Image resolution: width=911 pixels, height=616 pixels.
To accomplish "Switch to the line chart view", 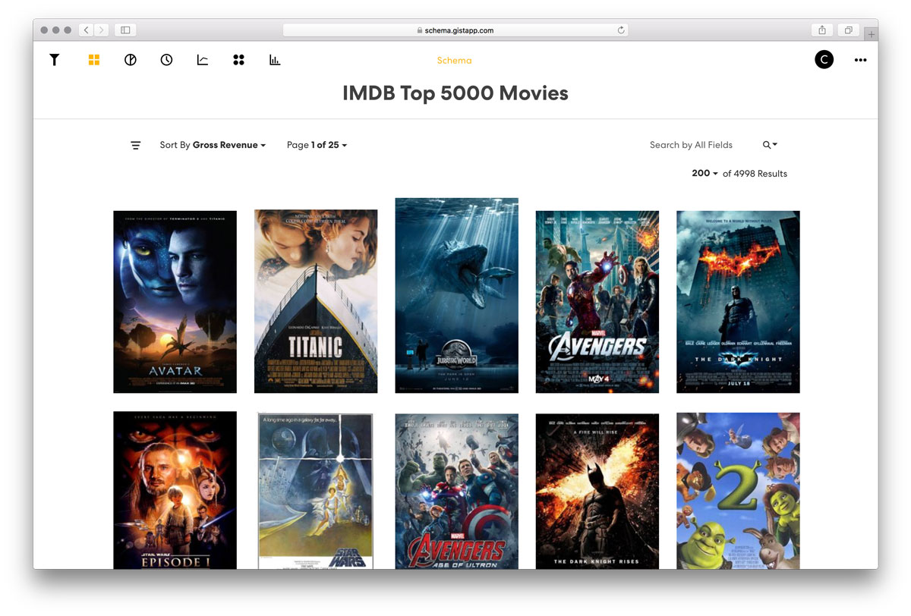I will 203,60.
